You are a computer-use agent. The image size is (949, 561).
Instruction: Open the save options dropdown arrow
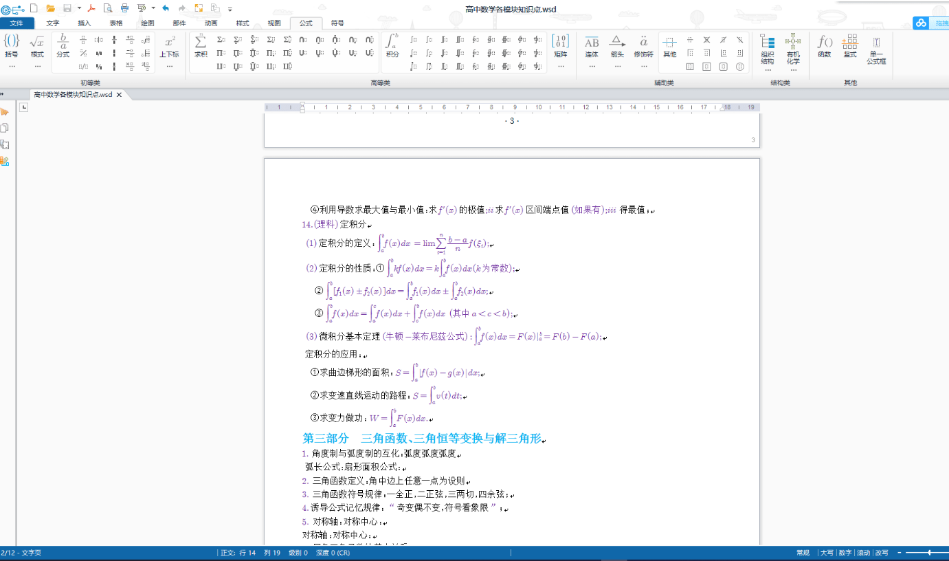(x=79, y=8)
